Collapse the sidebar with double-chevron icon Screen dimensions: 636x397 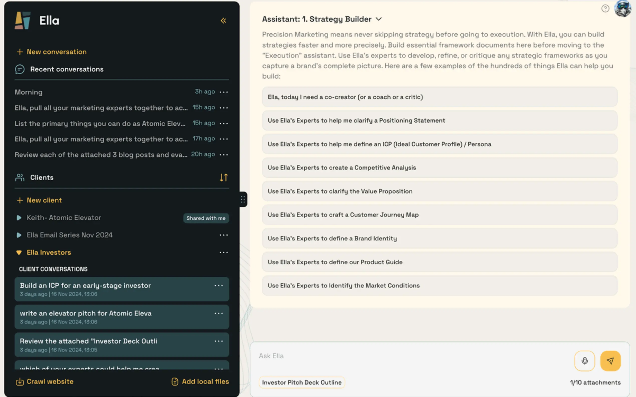[x=223, y=20]
